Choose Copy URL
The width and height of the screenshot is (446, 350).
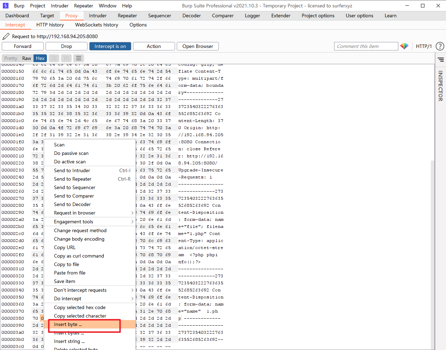(x=90, y=247)
